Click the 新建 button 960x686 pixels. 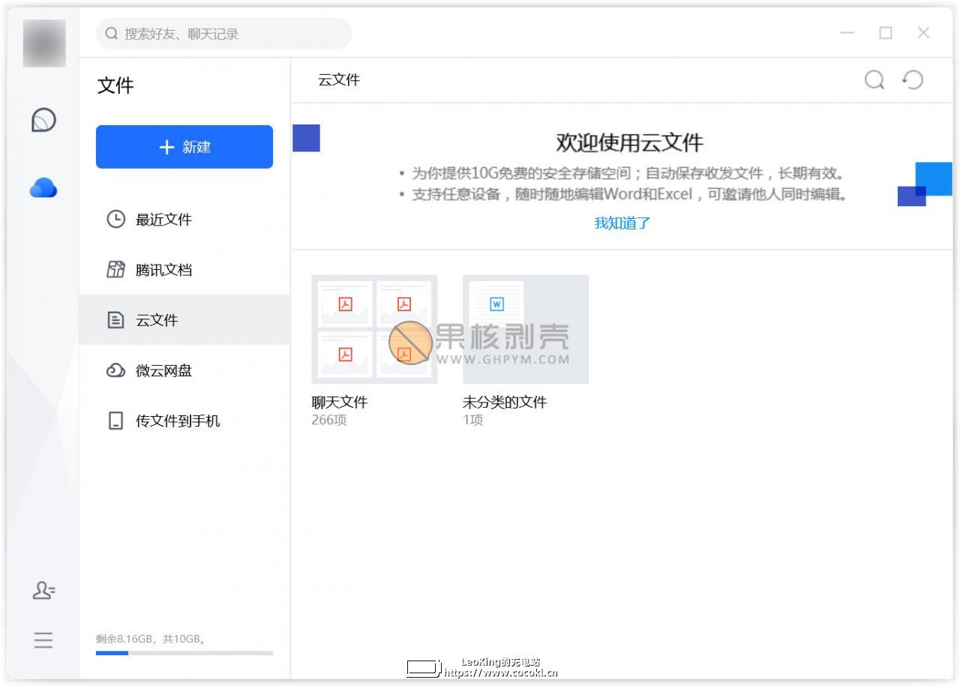point(184,147)
